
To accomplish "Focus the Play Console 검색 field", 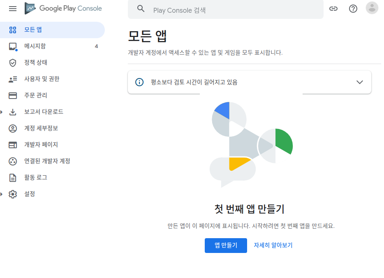I will point(226,9).
